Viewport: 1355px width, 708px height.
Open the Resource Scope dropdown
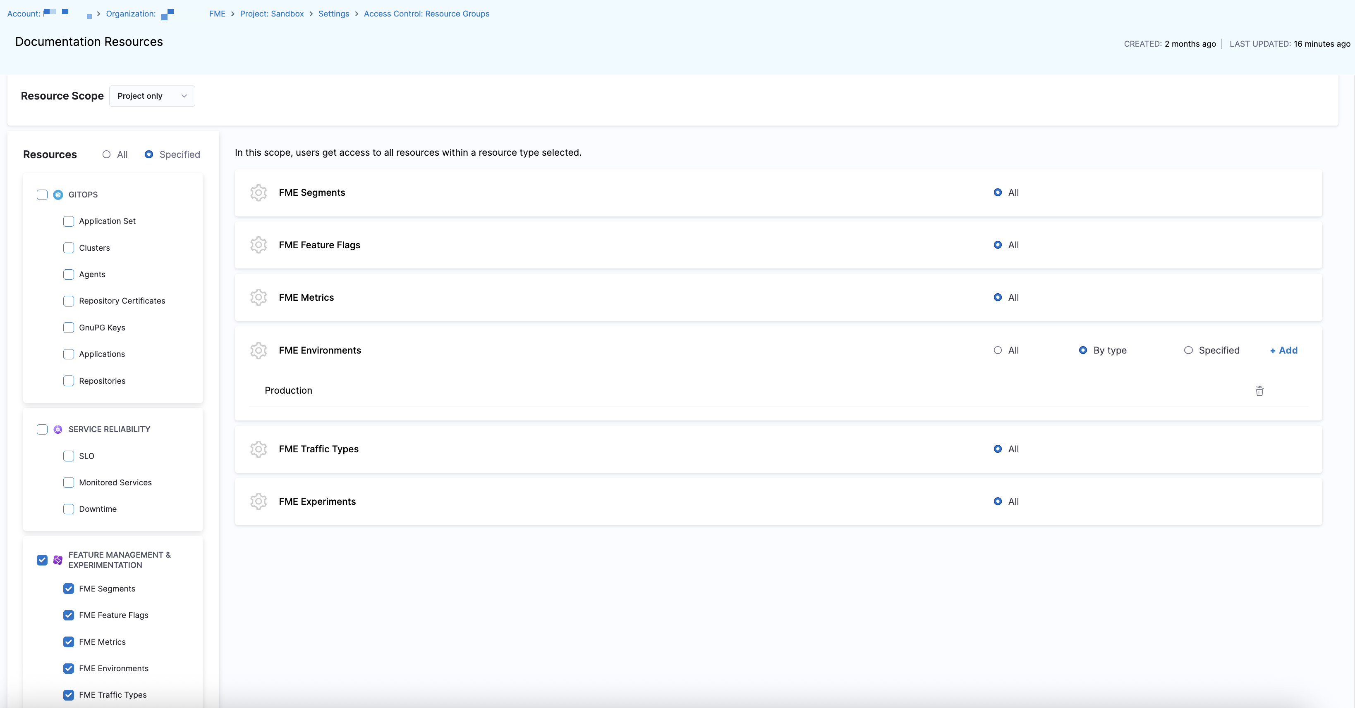pos(152,96)
